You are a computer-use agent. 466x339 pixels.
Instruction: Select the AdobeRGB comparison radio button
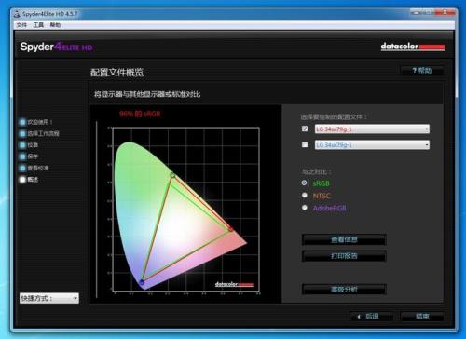305,208
